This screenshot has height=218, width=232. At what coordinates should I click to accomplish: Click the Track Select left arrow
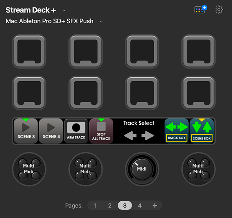[x=130, y=136]
